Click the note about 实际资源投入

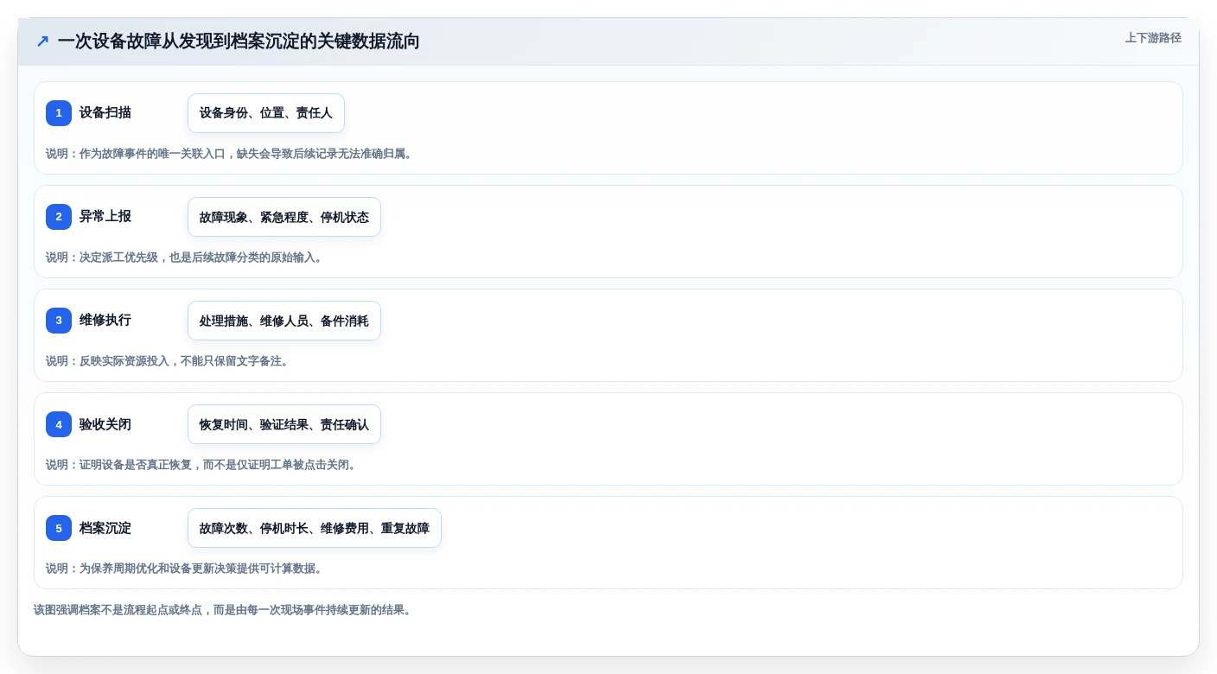coord(169,361)
